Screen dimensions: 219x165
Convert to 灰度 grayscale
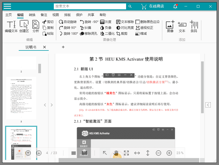click(x=106, y=22)
